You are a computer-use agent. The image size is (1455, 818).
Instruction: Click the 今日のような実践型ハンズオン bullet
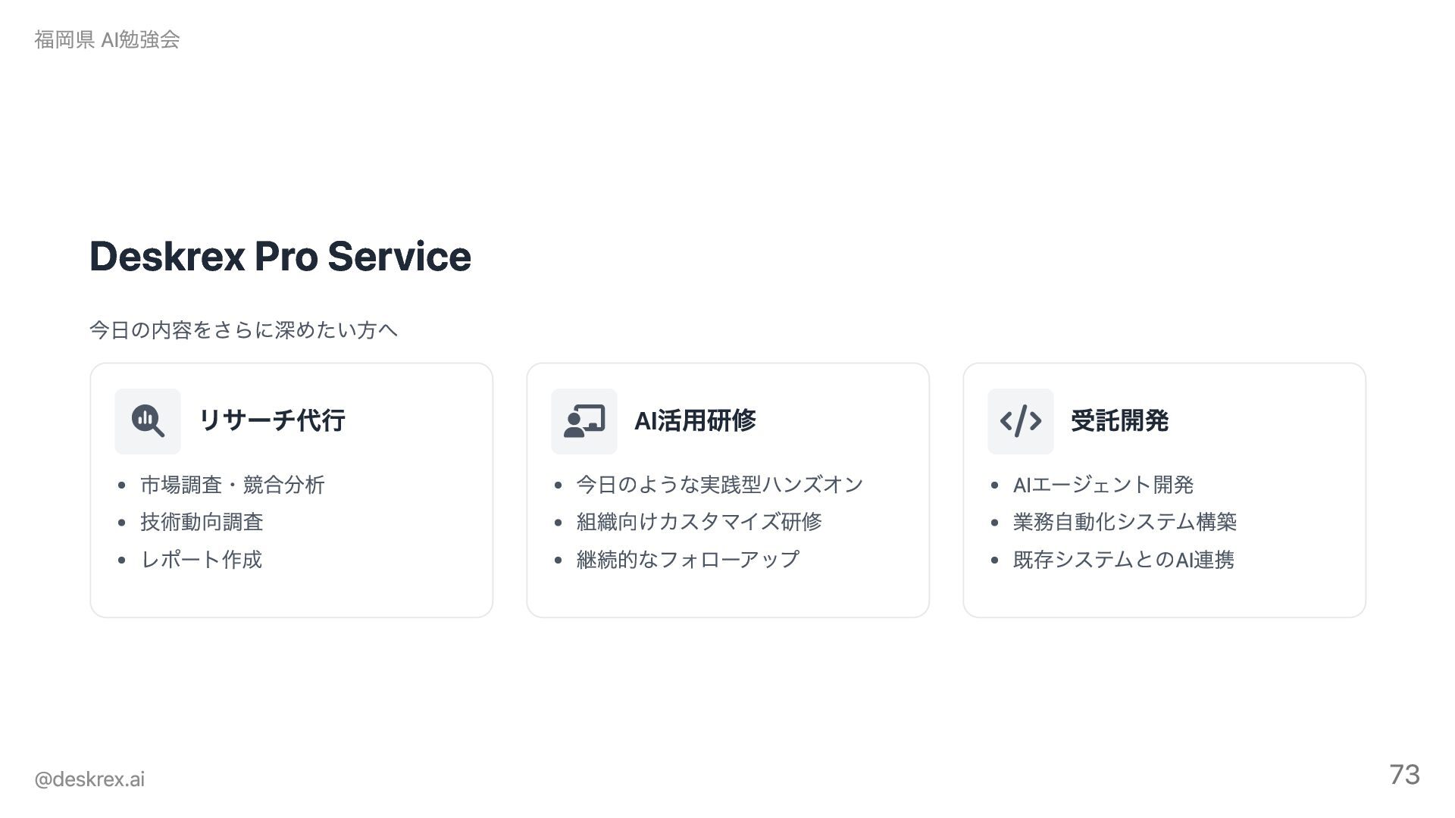click(720, 485)
